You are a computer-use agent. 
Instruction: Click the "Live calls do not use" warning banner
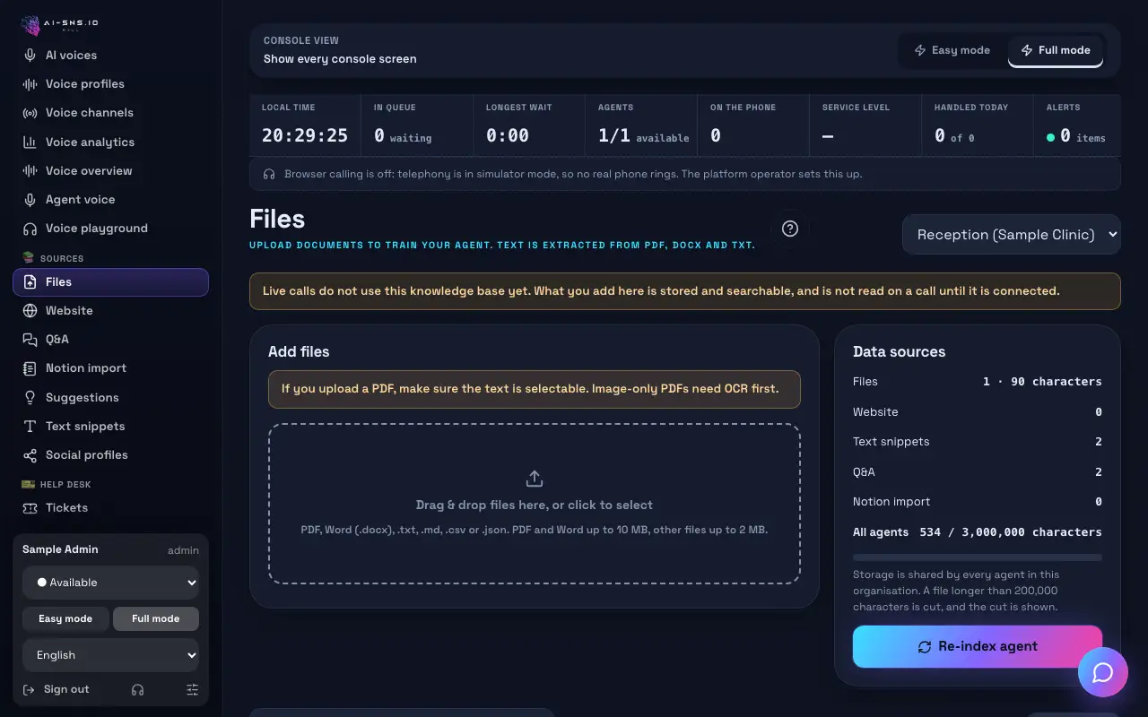click(x=685, y=291)
